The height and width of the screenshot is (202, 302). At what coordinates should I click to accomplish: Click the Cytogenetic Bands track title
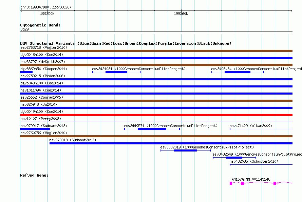pos(40,25)
